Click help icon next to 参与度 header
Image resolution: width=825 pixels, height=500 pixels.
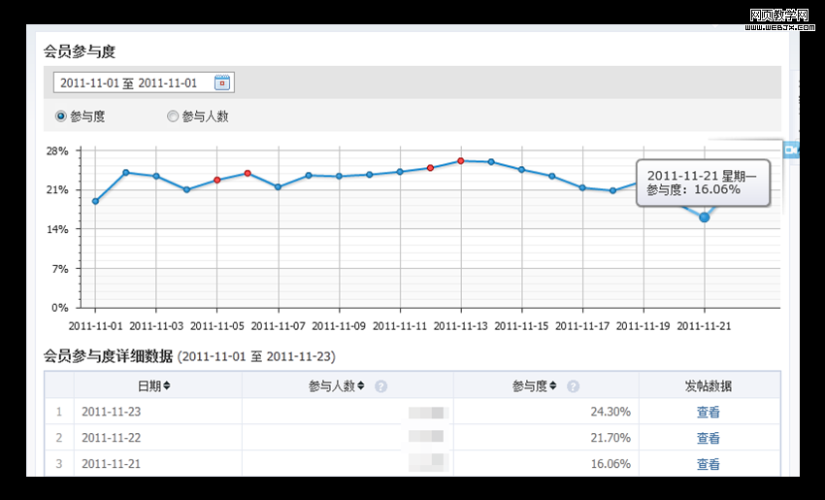coord(574,386)
